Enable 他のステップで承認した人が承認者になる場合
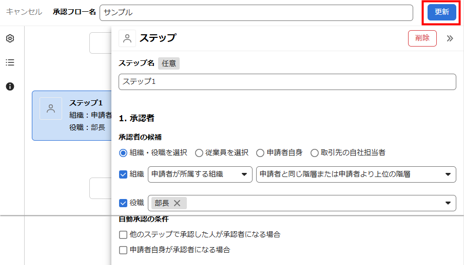 123,235
